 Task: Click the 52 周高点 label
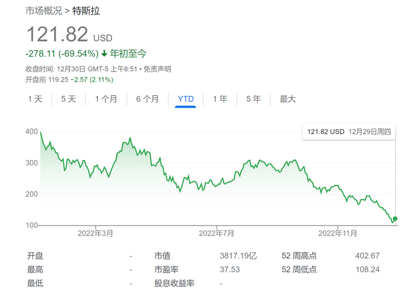point(299,256)
